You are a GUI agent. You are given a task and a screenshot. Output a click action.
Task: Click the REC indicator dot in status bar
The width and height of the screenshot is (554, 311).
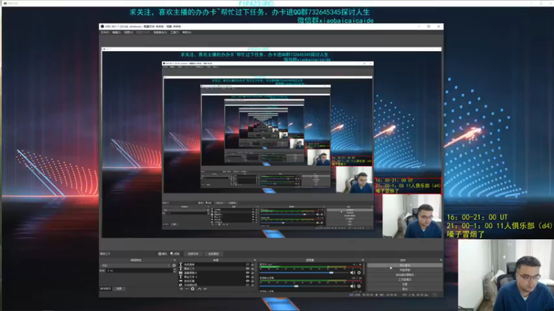coord(377,295)
